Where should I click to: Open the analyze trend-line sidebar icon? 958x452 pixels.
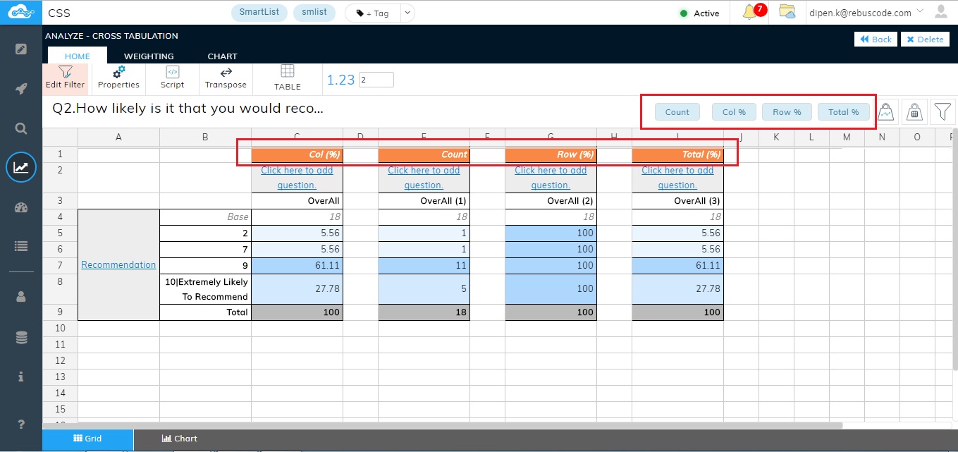tap(21, 167)
